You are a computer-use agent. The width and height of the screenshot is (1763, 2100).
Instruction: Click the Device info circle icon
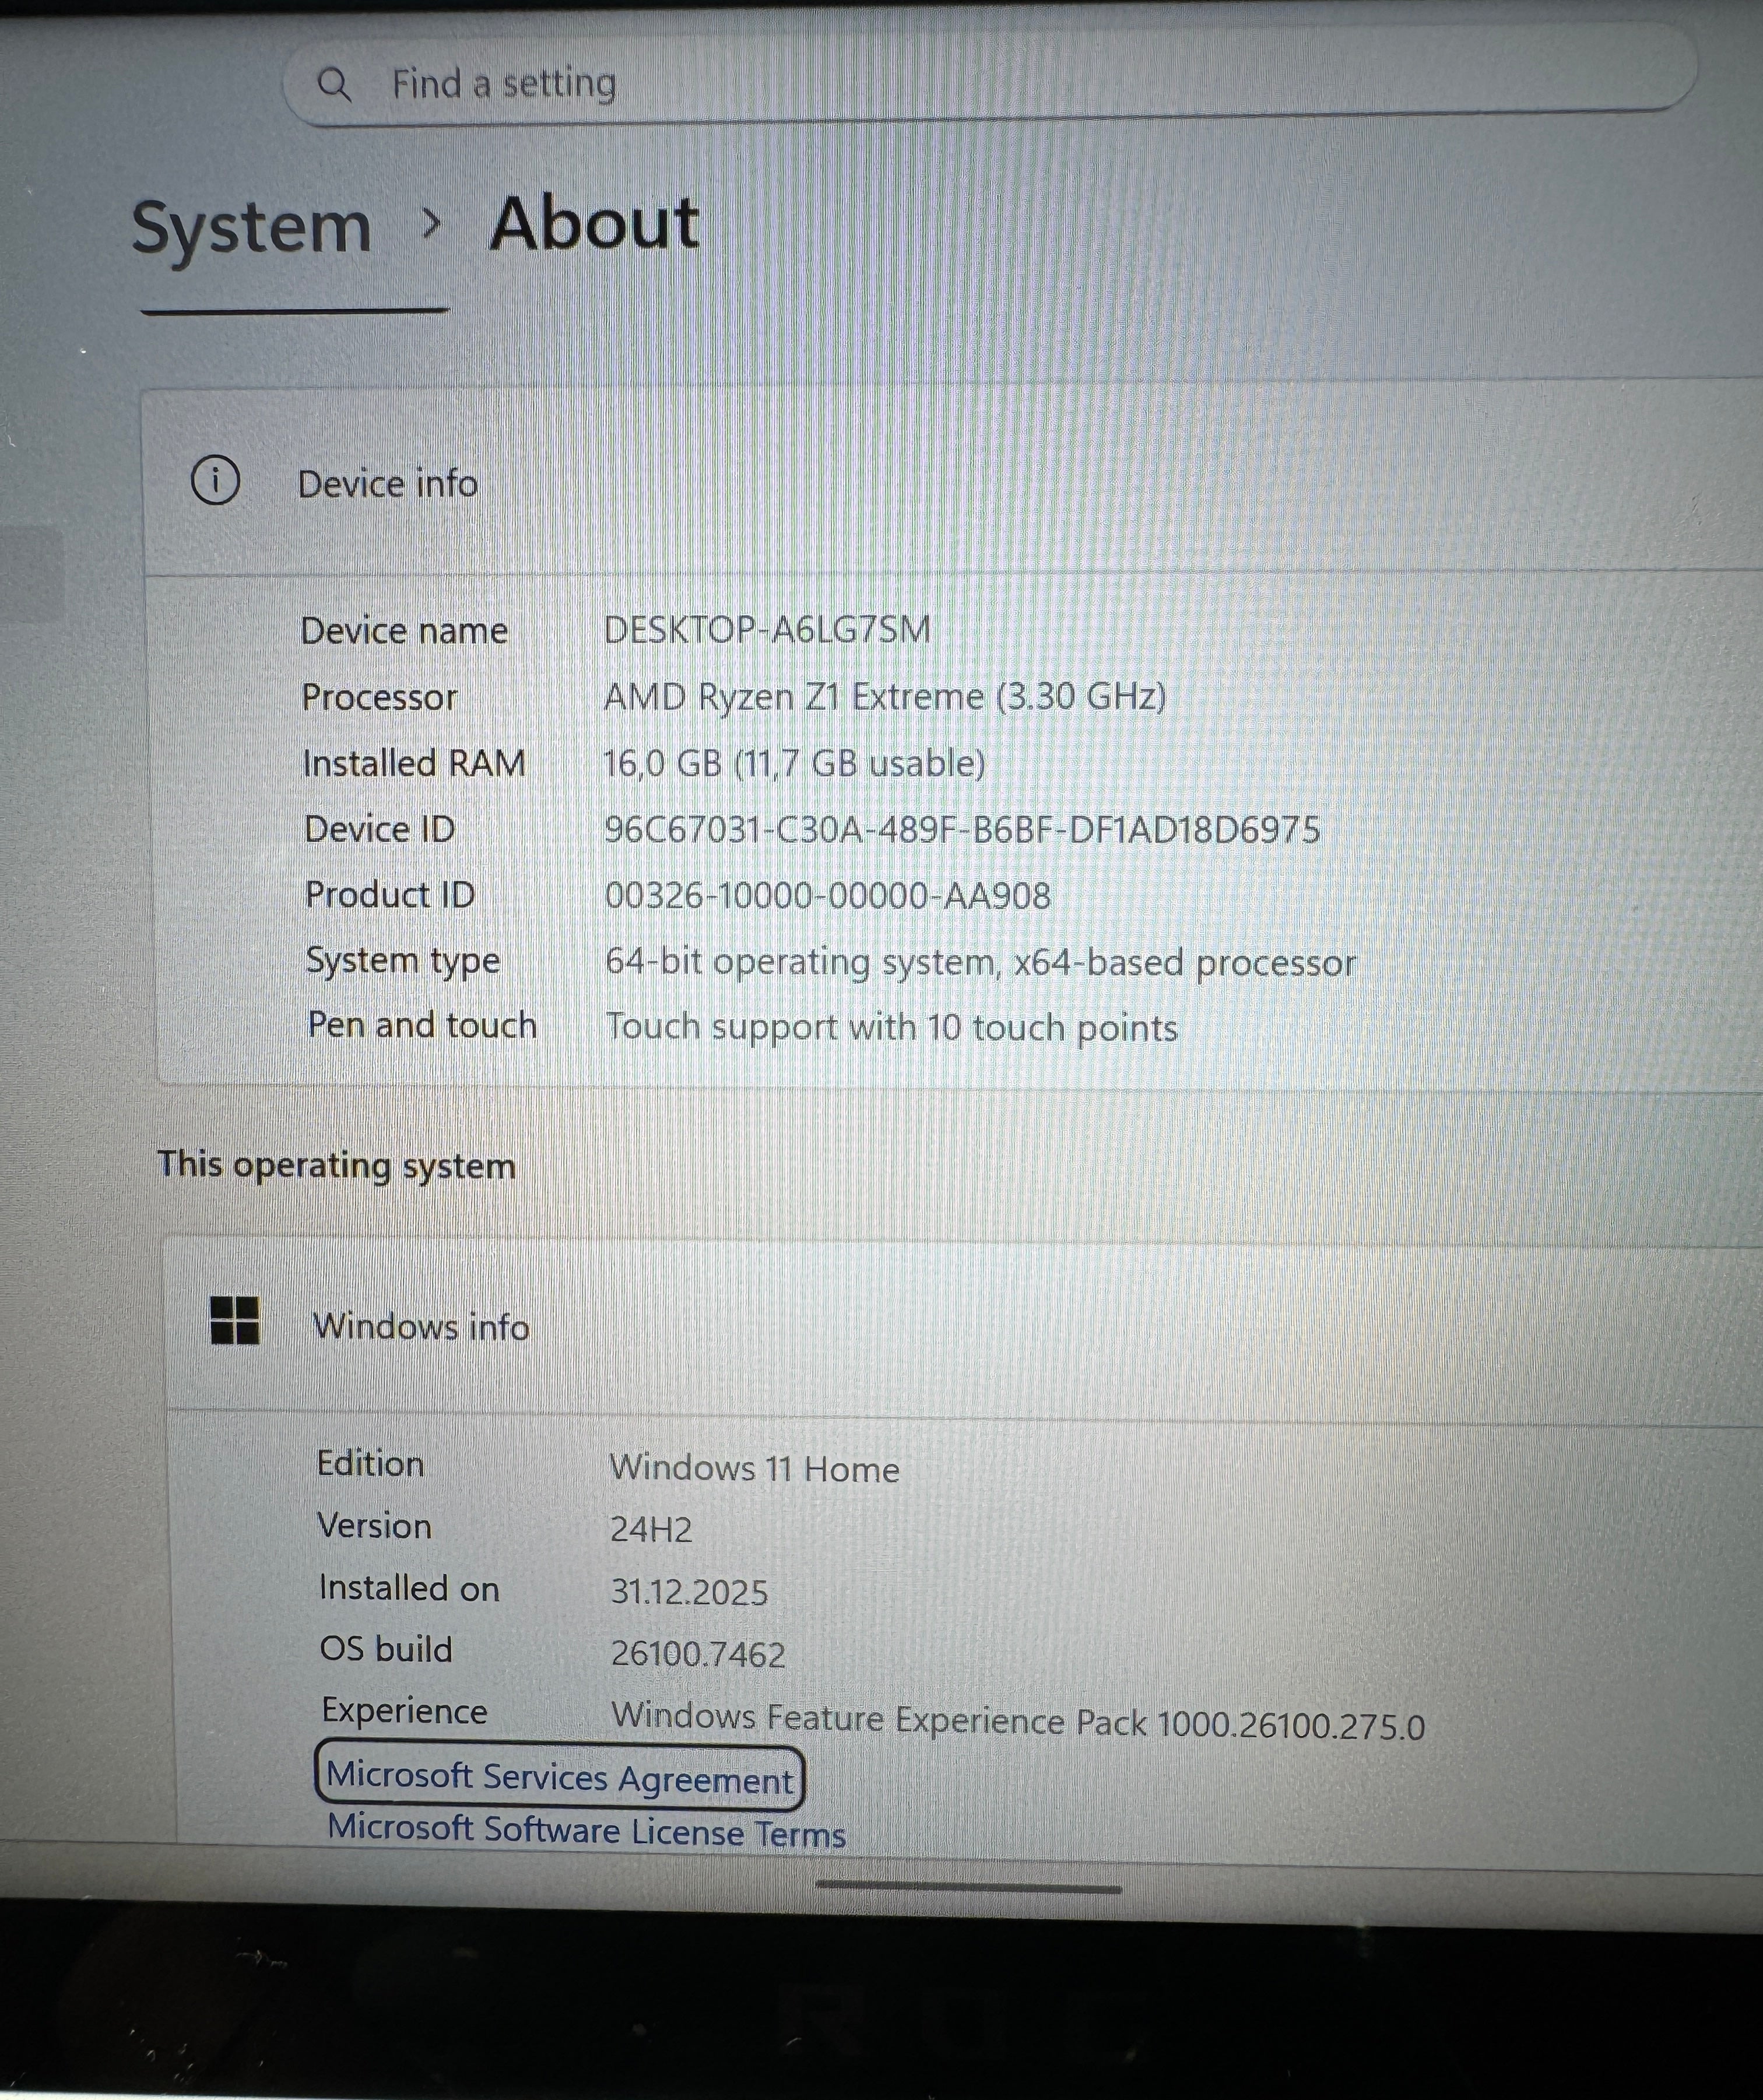point(215,481)
